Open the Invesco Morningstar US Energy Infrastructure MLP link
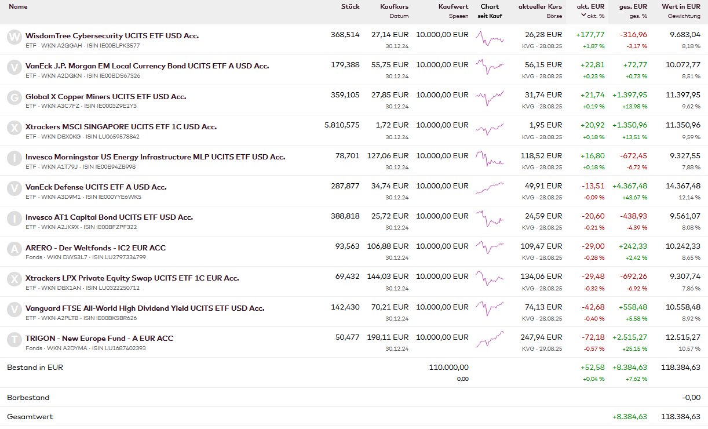708x429 pixels. [x=155, y=157]
